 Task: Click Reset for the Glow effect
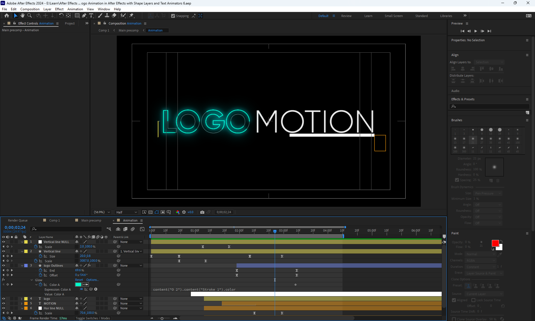[x=79, y=280]
